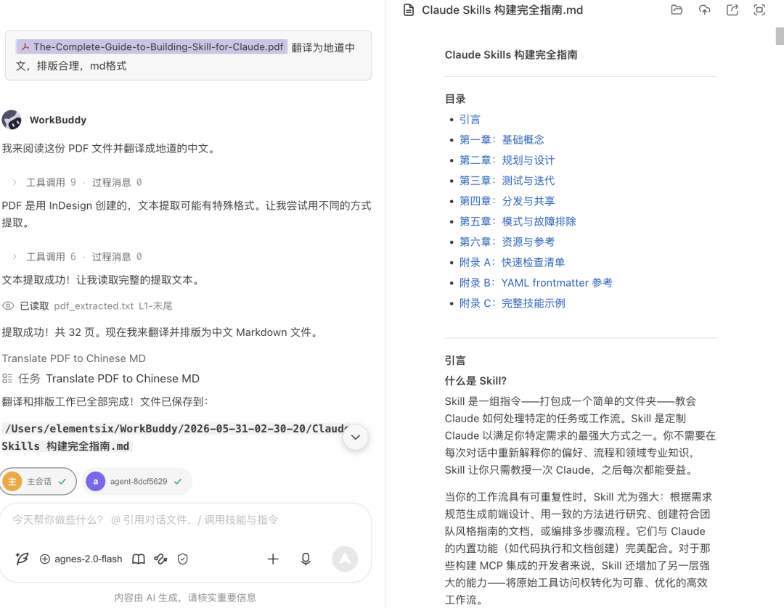Viewport: 784px width, 608px height.
Task: Click the send arrow button
Action: pyautogui.click(x=345, y=559)
